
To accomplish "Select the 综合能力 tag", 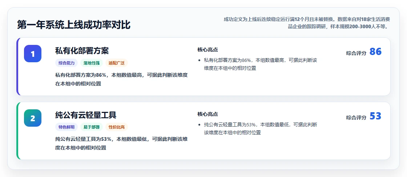I will click(x=67, y=63).
